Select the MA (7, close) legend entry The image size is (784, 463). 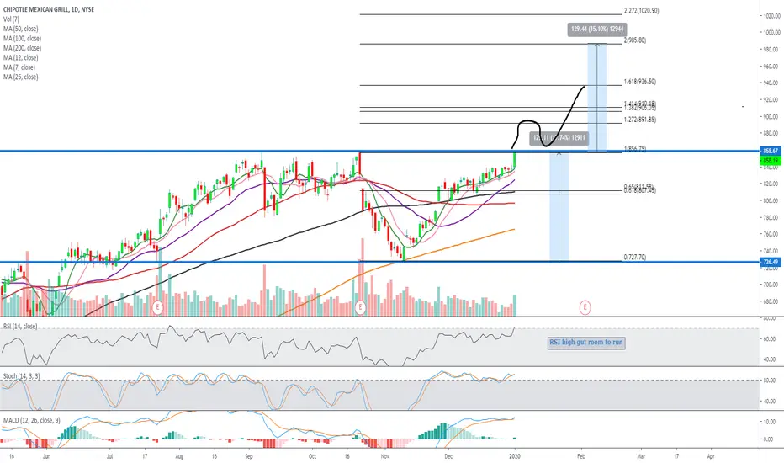tap(19, 67)
